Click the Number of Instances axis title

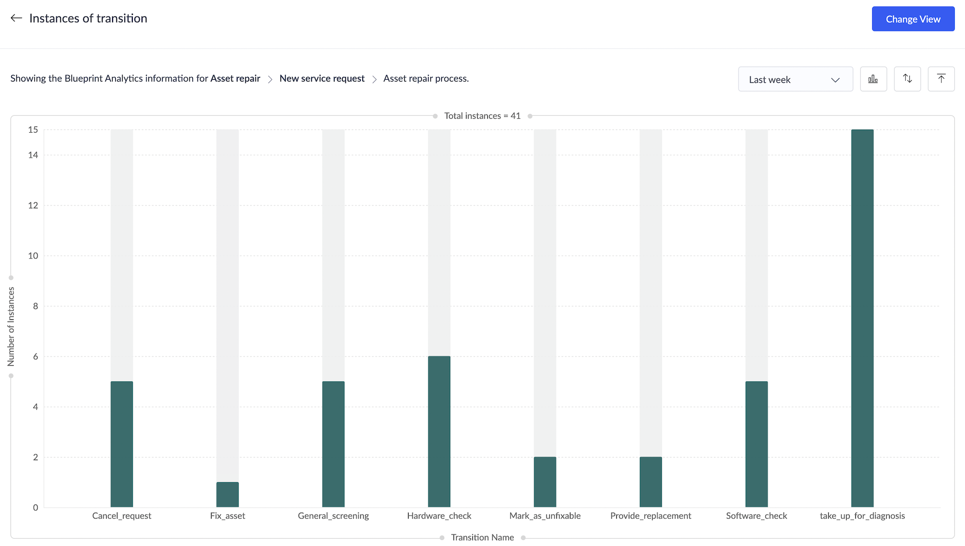[x=11, y=327]
